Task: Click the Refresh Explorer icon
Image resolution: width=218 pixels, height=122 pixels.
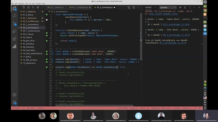Action: (33, 7)
